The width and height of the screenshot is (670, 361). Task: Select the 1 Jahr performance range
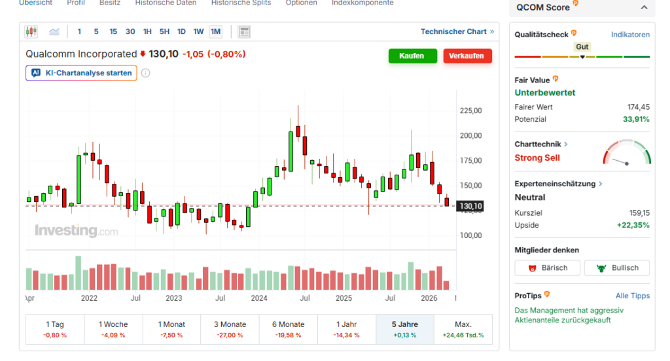(347, 329)
